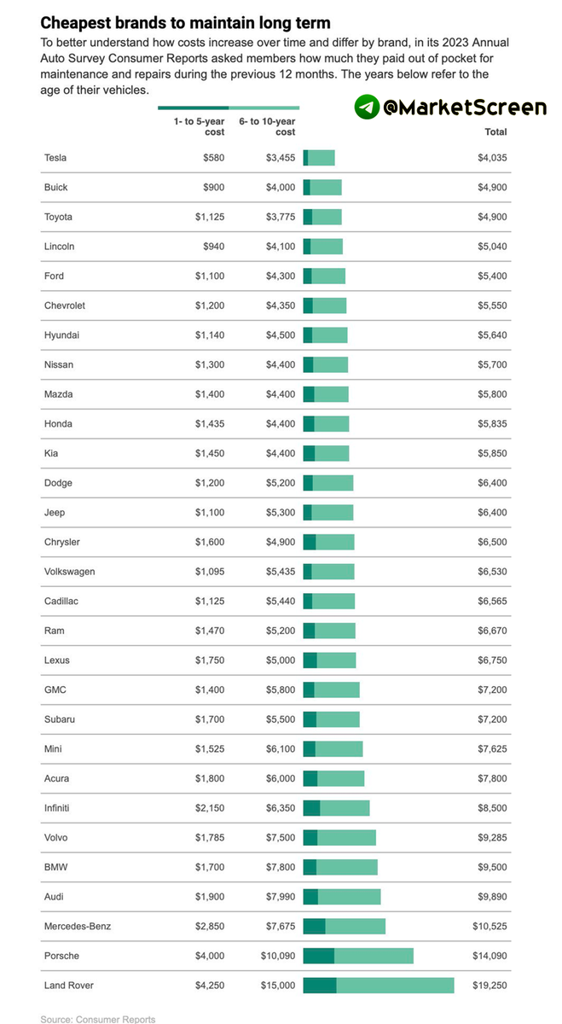Screen dimensions: 562x1024
Task: Click the dark green legend line
Action: coord(193,108)
